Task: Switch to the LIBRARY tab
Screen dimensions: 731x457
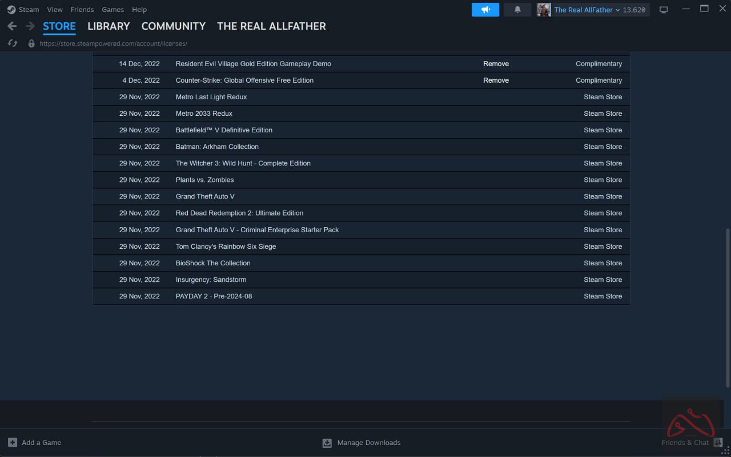Action: [109, 26]
